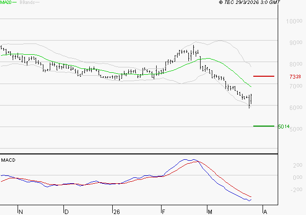Click the MACD 200 axis label

pos(298,165)
